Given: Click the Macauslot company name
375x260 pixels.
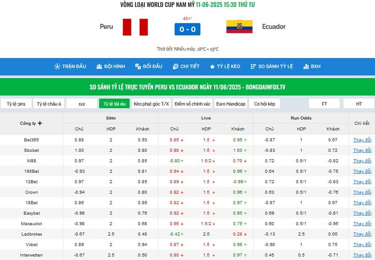Looking at the screenshot, I should coord(31,223).
